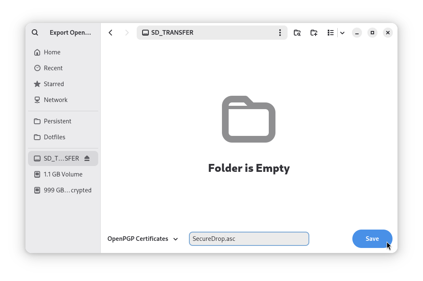This screenshot has height=281, width=423.
Task: Open search in the file chooser
Action: (35, 32)
